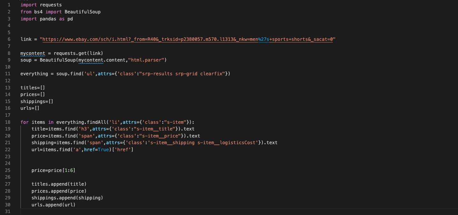The image size is (458, 215).
Task: Click the "for" keyword on line 18
Action: point(25,122)
